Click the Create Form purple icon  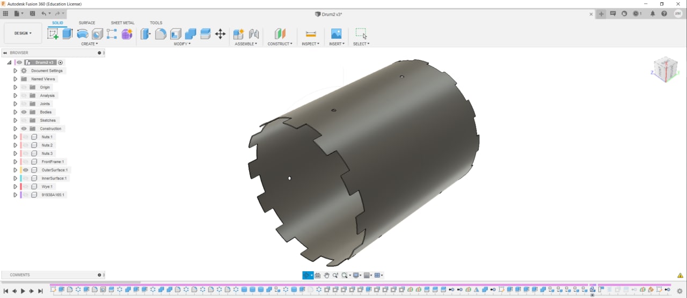pyautogui.click(x=127, y=34)
